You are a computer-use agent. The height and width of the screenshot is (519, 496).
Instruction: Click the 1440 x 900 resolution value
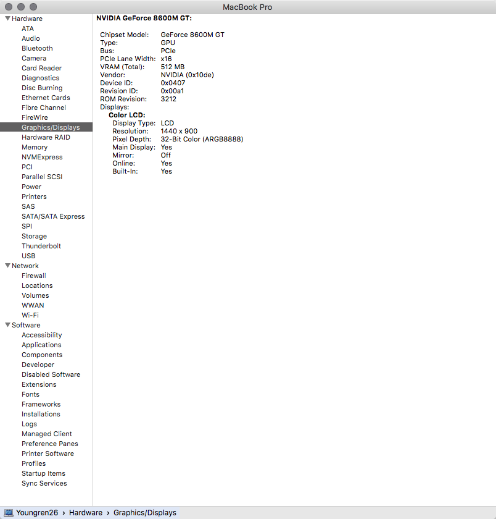tap(179, 131)
